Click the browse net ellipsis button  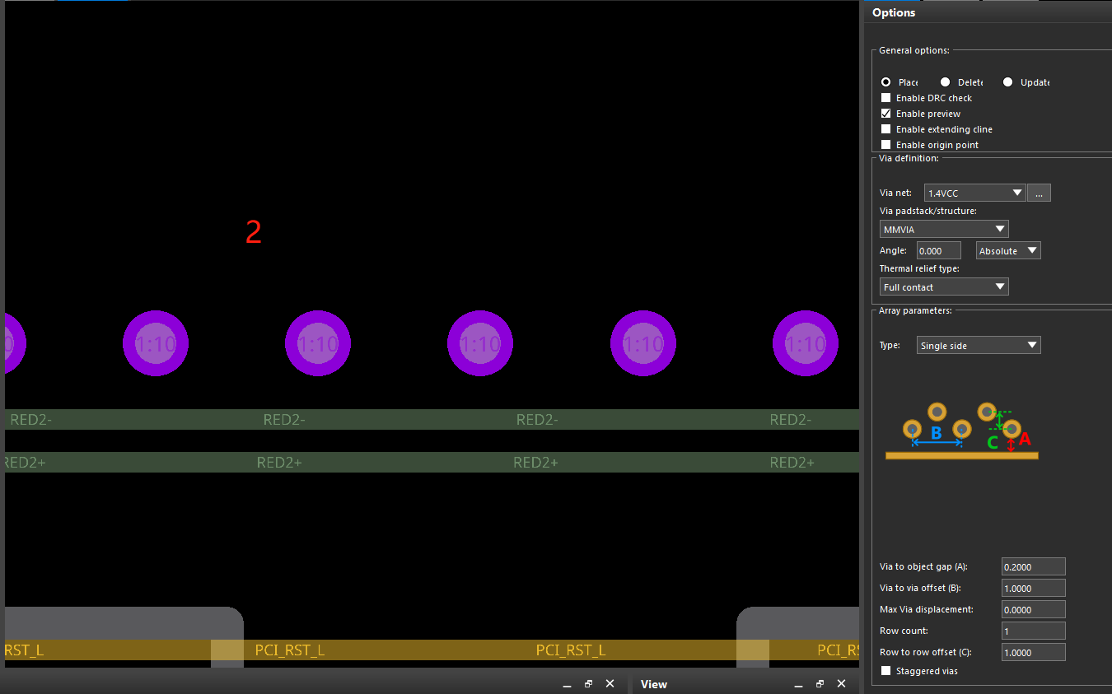1039,193
